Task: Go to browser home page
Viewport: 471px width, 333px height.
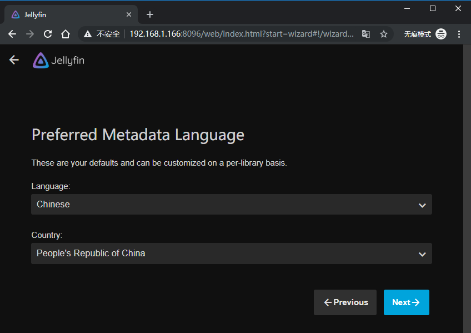Action: [x=66, y=34]
